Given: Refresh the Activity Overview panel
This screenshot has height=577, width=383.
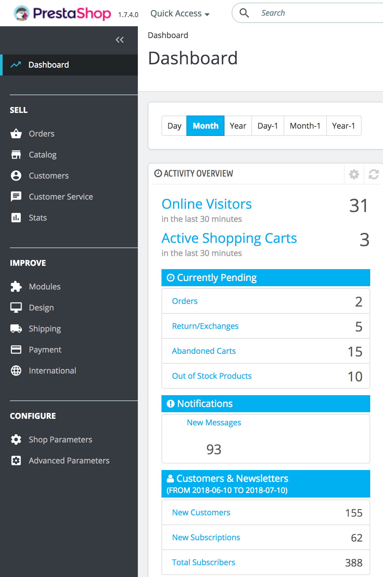Looking at the screenshot, I should click(373, 174).
